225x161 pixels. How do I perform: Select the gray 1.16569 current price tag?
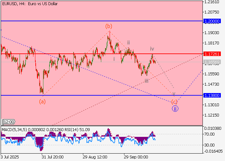212,62
